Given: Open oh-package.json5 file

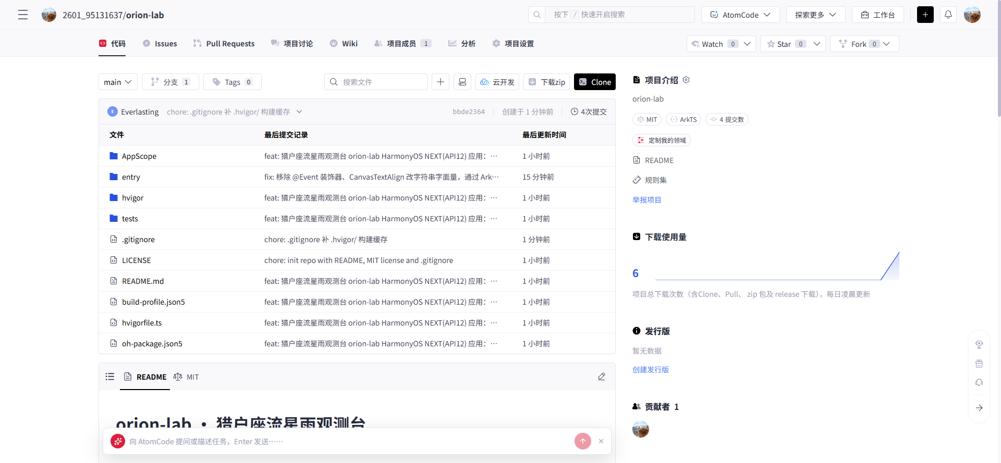Looking at the screenshot, I should (x=152, y=344).
